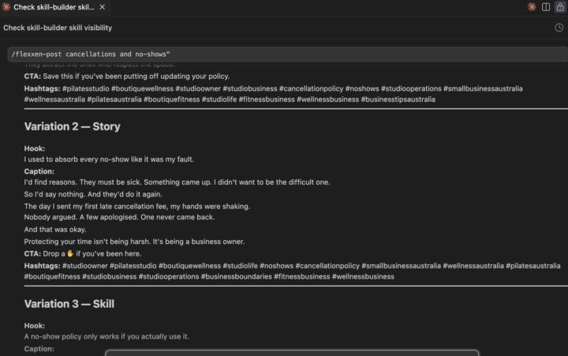Image resolution: width=568 pixels, height=356 pixels.
Task: Click the #pilatesstudio hashtag in first list
Action: tap(85, 88)
